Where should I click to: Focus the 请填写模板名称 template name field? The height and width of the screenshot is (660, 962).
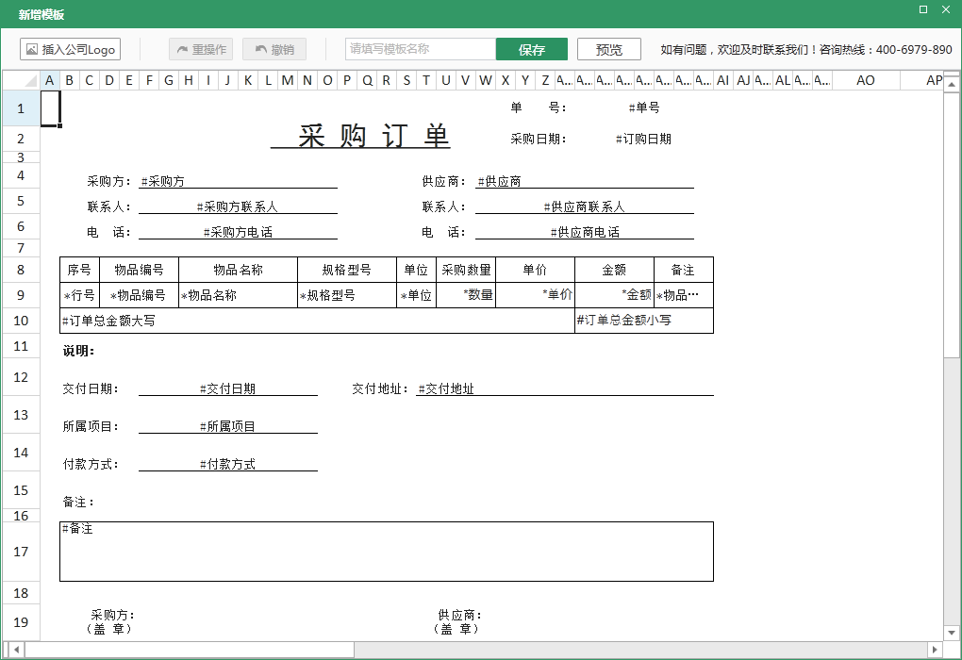(420, 49)
